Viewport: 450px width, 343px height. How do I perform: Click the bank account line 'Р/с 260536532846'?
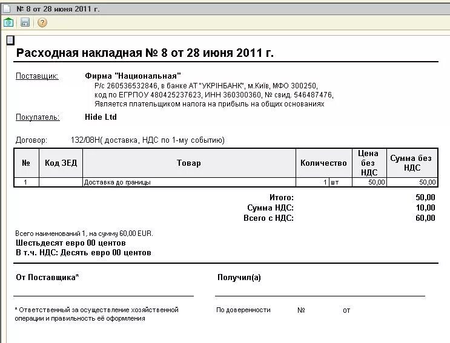[206, 86]
